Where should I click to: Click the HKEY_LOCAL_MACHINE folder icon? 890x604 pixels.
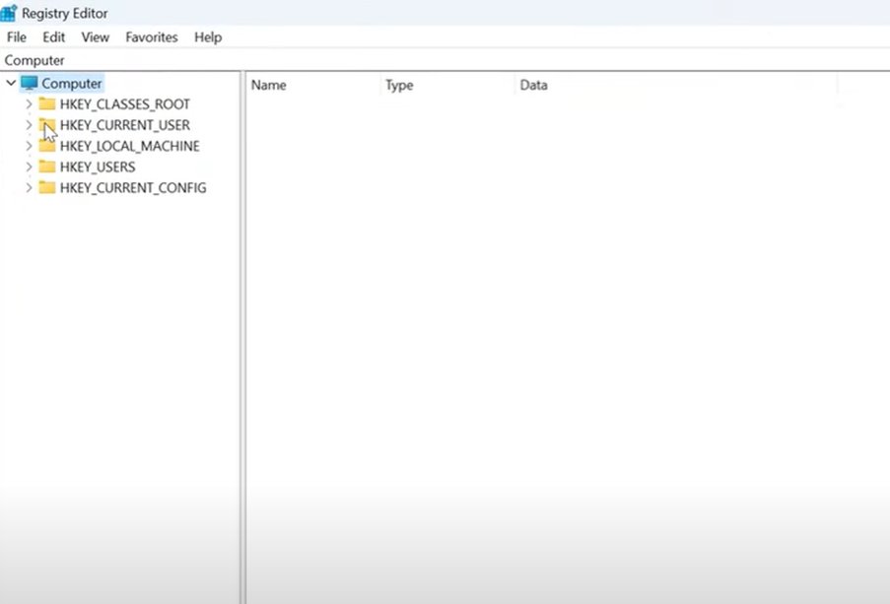click(x=47, y=146)
